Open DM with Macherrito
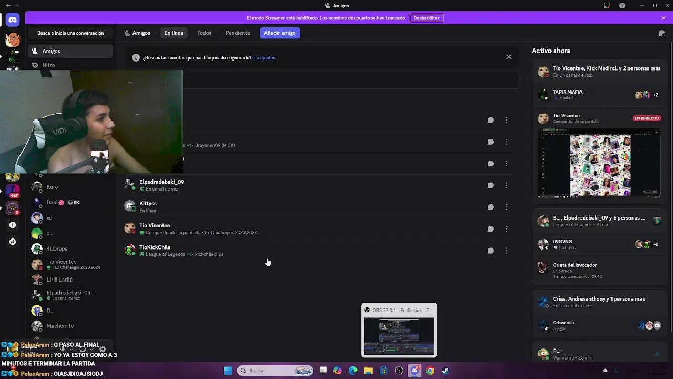Screen dimensions: 673x379 coord(70,326)
